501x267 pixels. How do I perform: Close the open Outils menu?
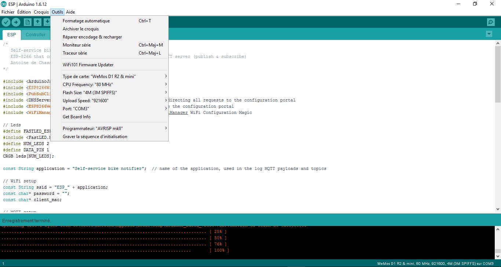click(58, 12)
